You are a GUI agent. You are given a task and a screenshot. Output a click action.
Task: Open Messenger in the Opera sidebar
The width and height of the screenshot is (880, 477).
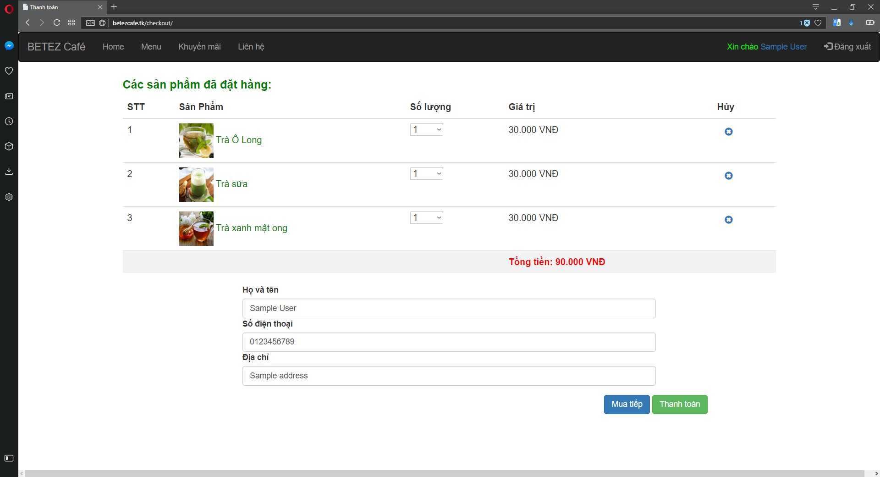[x=9, y=46]
